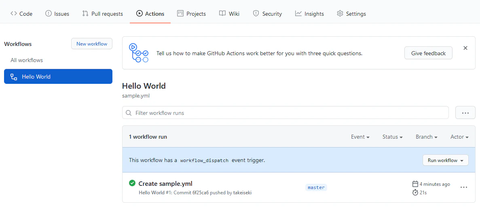Select the Actions tab
This screenshot has width=480, height=210.
point(150,14)
